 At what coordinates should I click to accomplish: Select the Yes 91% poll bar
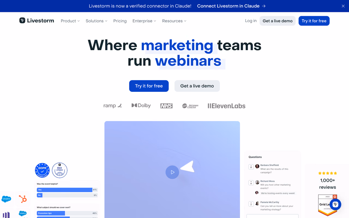tap(67, 190)
